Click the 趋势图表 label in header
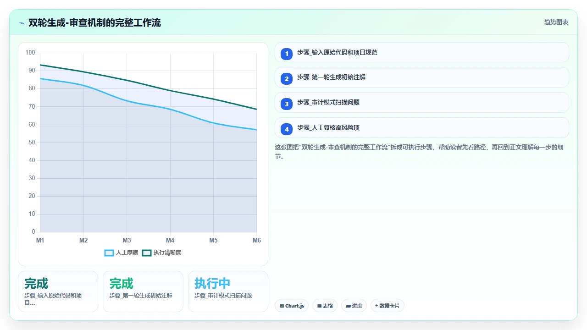This screenshot has height=330, width=587. tap(556, 22)
